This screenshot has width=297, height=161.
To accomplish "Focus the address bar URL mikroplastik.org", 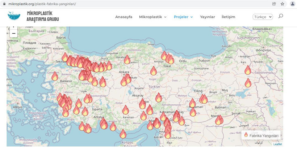I will [x=42, y=4].
